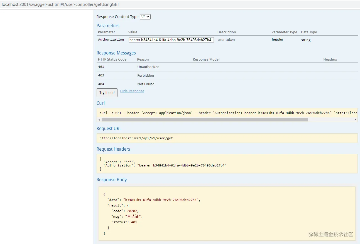The width and height of the screenshot is (360, 244).
Task: Click the curl scrollbar left arrow
Action: pos(99,119)
